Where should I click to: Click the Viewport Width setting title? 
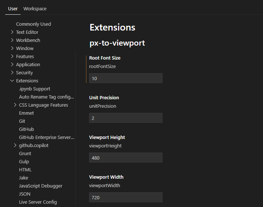coord(106,177)
